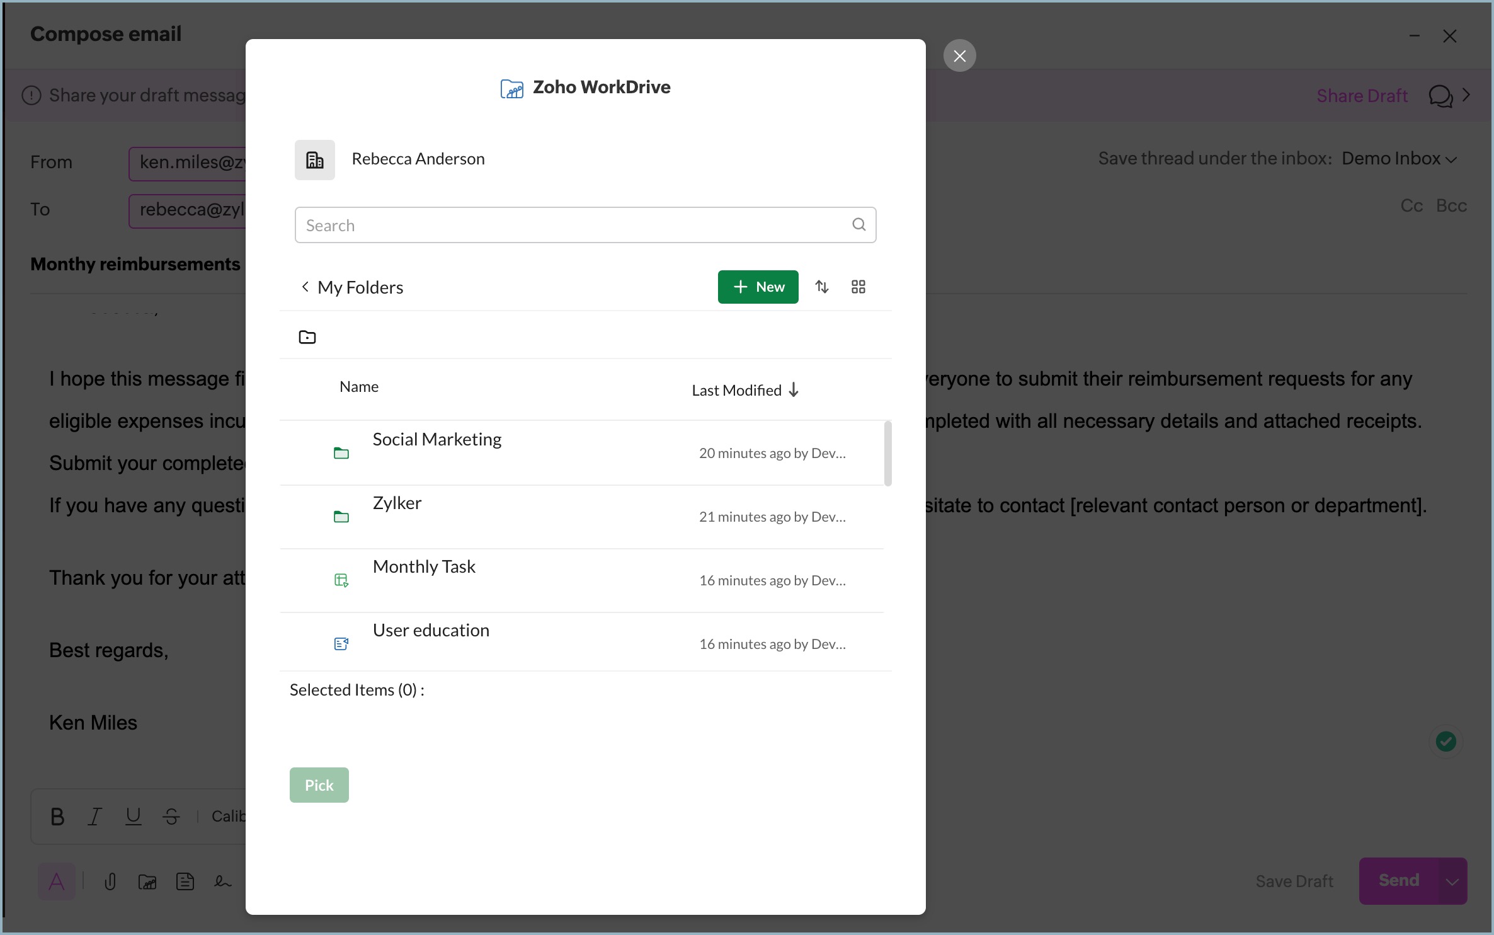Viewport: 1494px width, 935px height.
Task: Add Bcc recipients
Action: (x=1451, y=206)
